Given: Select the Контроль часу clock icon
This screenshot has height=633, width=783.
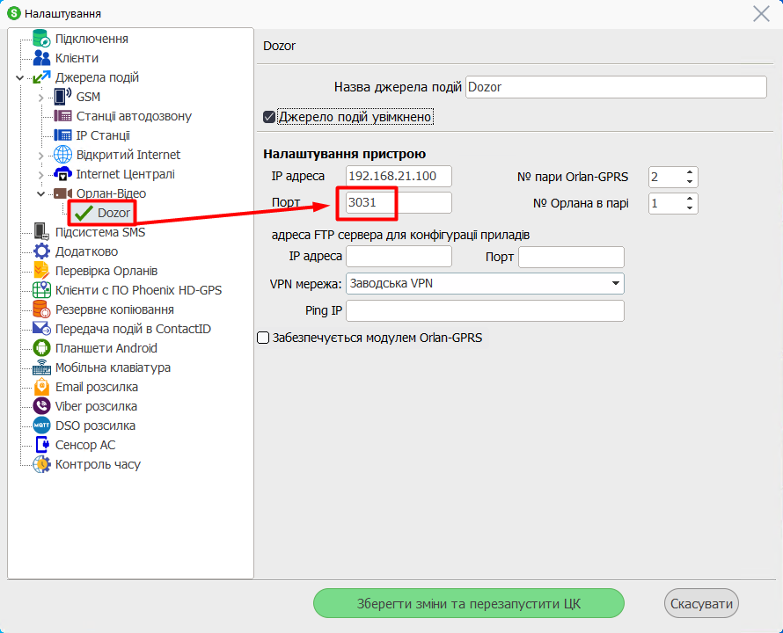Looking at the screenshot, I should (x=41, y=464).
